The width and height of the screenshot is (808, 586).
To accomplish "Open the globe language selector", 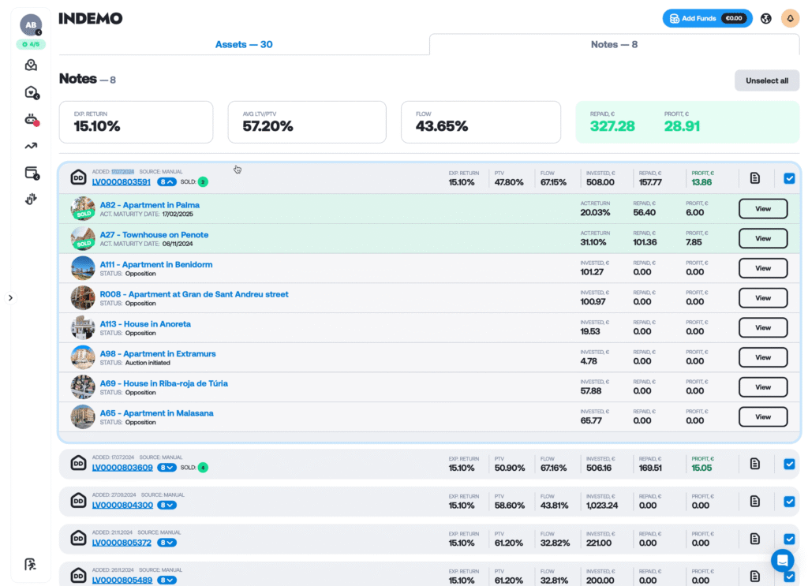I will click(x=766, y=19).
